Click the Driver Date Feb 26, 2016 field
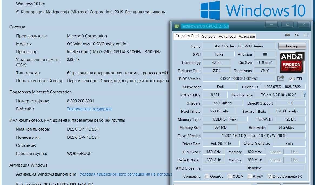Screen dimensions: 315x185 221,144
